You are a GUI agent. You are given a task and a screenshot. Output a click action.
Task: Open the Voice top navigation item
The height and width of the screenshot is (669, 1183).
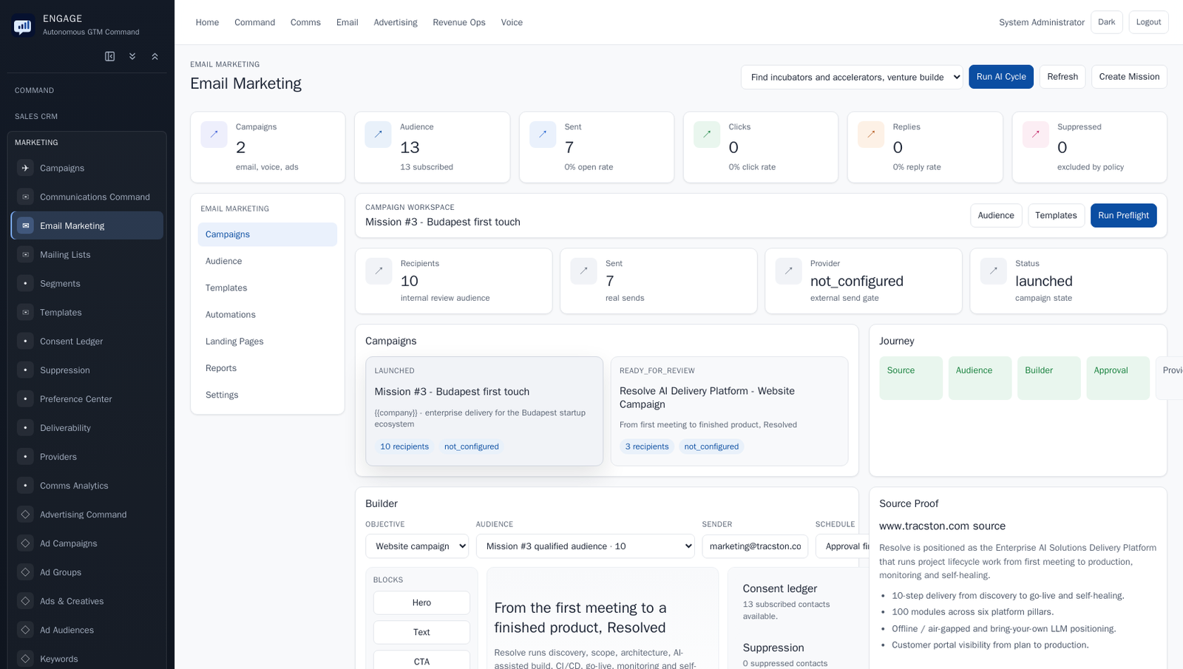point(512,22)
